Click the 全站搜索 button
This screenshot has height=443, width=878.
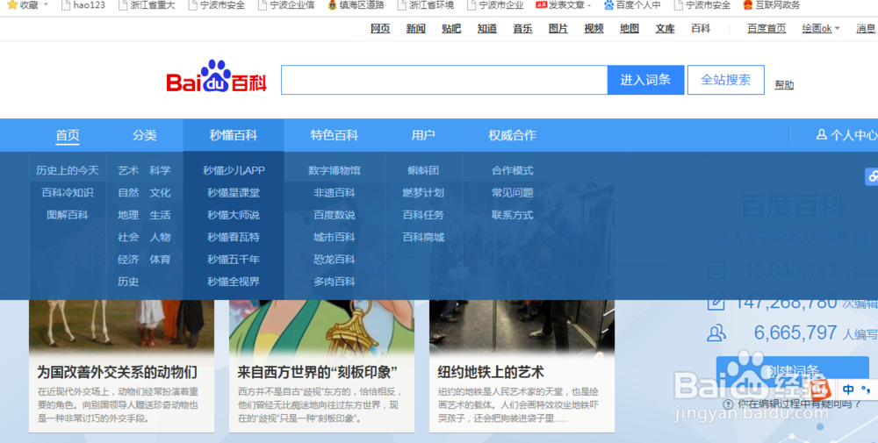(x=726, y=80)
